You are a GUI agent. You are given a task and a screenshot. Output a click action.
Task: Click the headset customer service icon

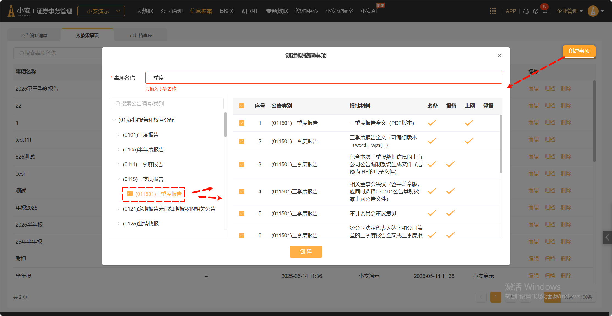(526, 11)
